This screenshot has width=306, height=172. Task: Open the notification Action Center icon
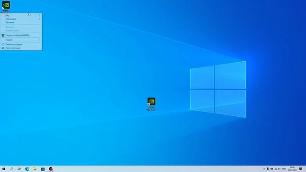click(x=301, y=169)
